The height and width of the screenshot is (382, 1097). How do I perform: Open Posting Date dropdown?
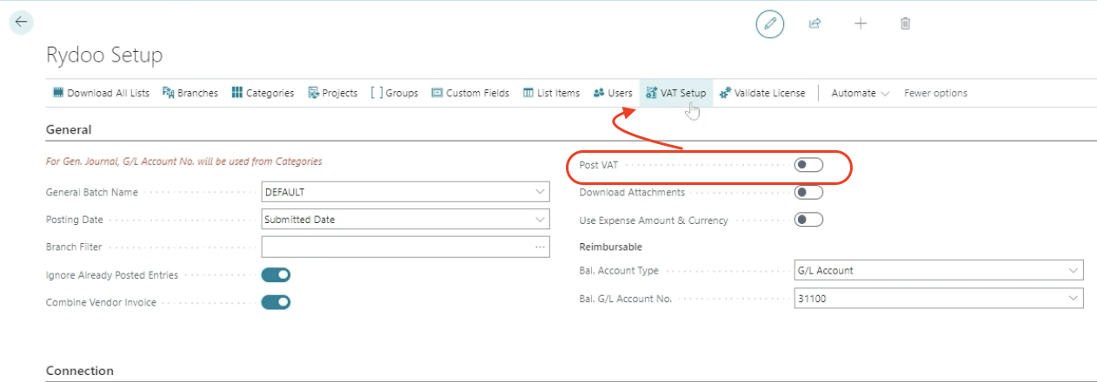click(541, 220)
